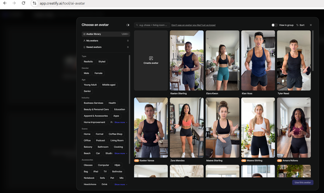
Task: Click the browser forward arrow
Action: pos(14,3)
